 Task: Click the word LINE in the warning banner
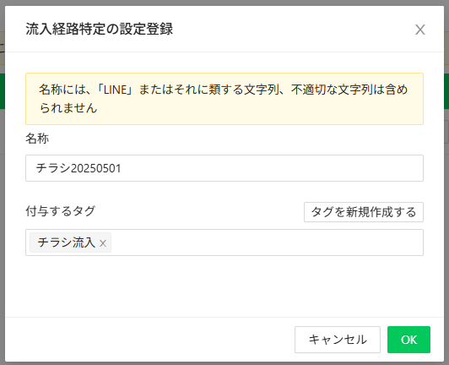pyautogui.click(x=115, y=90)
